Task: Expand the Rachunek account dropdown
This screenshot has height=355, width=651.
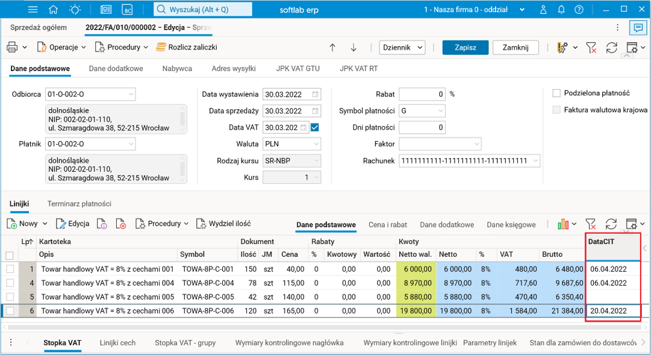Action: click(535, 160)
